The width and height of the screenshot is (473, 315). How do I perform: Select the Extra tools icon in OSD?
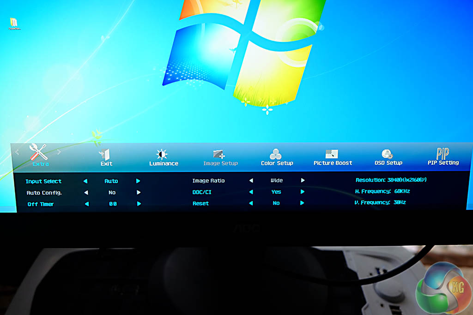point(39,152)
